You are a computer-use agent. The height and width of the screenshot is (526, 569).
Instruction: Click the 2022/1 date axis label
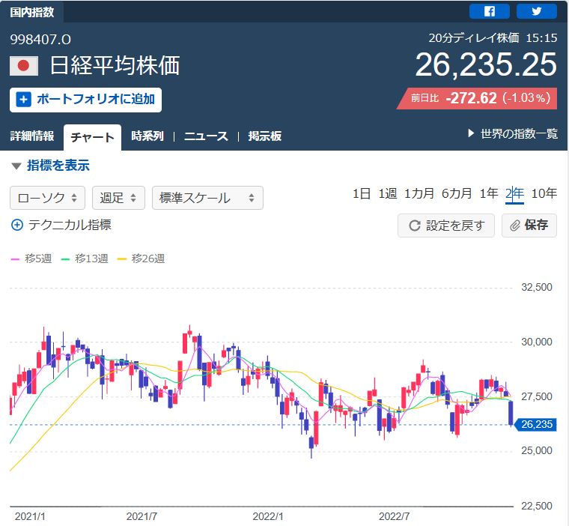point(268,516)
